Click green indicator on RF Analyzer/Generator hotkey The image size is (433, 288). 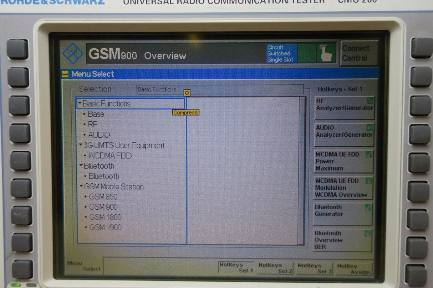coord(370,101)
